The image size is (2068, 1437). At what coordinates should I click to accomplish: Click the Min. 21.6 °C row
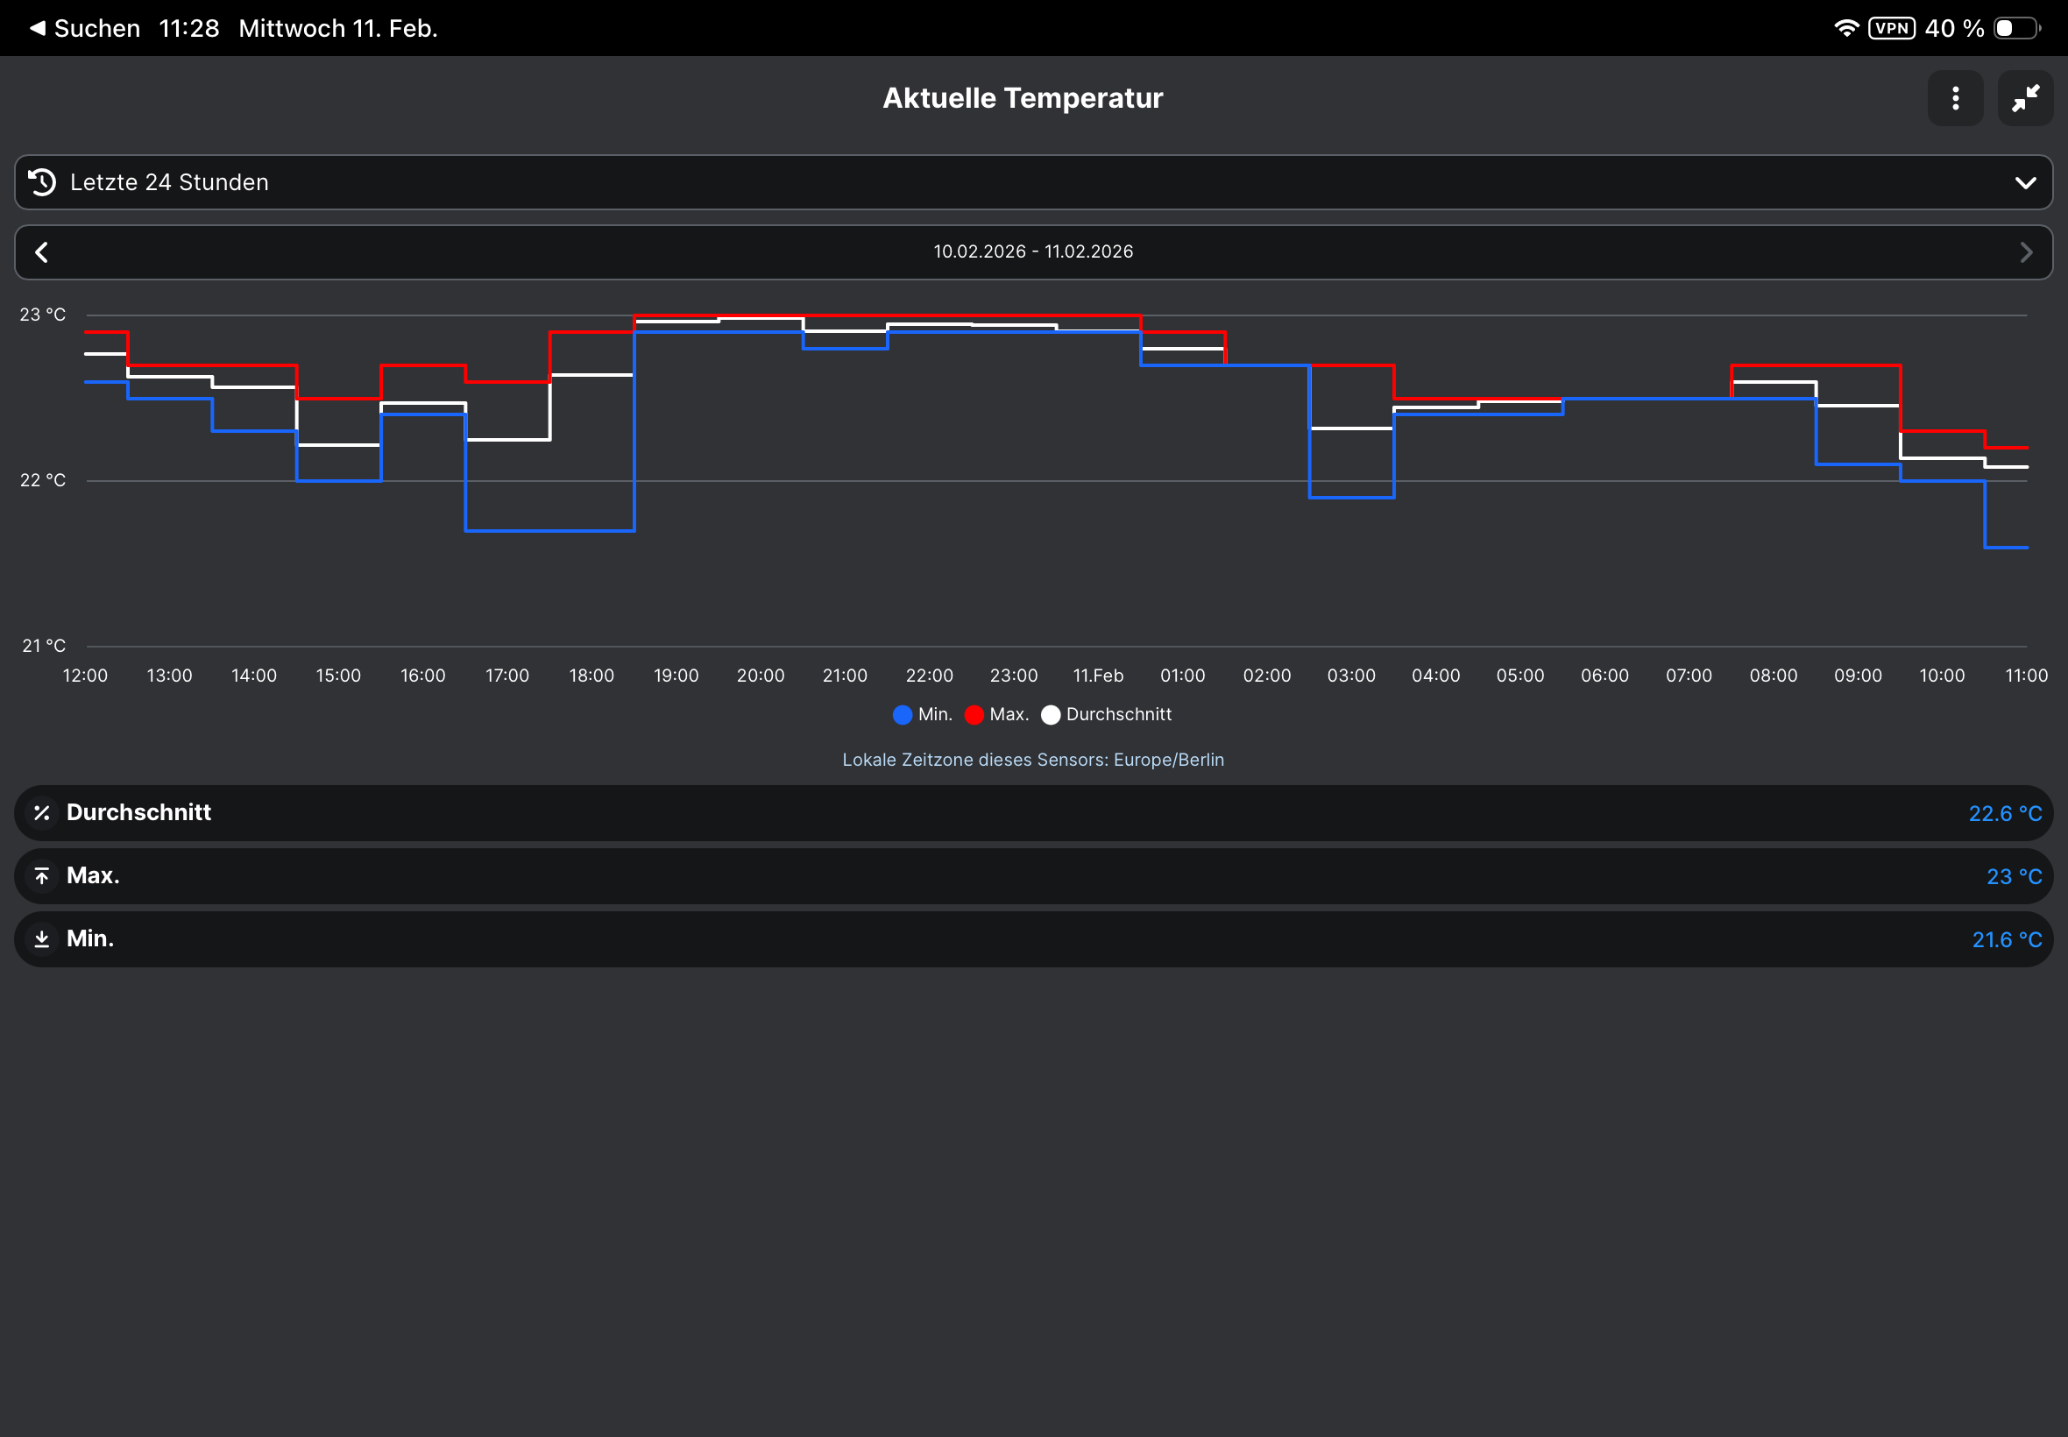point(1033,939)
